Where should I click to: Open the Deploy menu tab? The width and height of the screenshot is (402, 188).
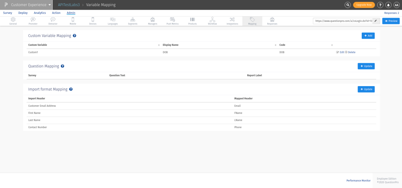pyautogui.click(x=23, y=13)
